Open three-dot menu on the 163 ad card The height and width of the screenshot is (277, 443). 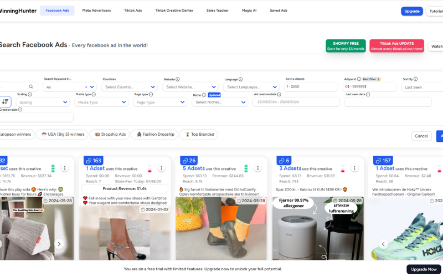[161, 168]
